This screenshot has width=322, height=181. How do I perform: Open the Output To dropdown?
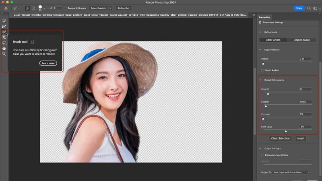pyautogui.click(x=291, y=173)
